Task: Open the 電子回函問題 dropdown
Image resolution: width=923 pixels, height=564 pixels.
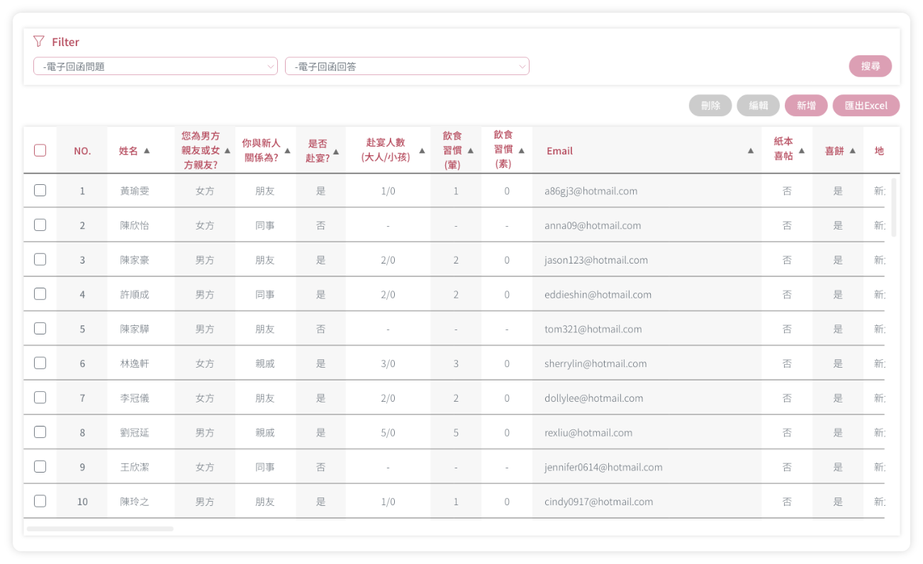Action: coord(155,67)
